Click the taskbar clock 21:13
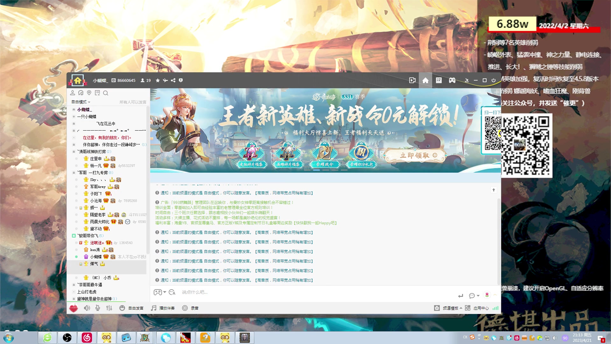This screenshot has height=344, width=611. pyautogui.click(x=582, y=338)
